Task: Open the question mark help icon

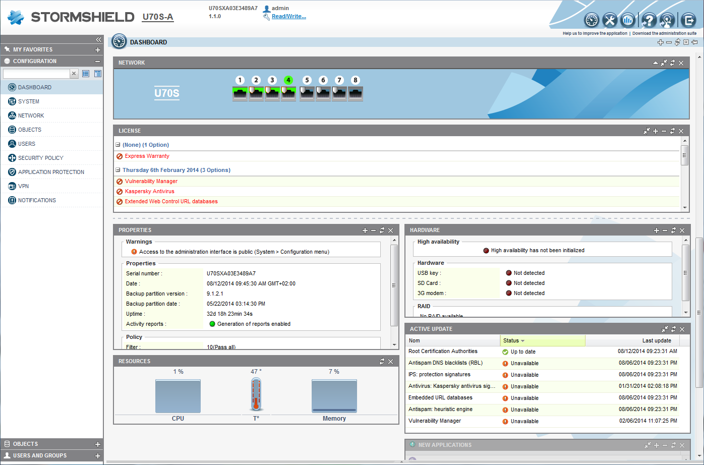Action: 649,20
